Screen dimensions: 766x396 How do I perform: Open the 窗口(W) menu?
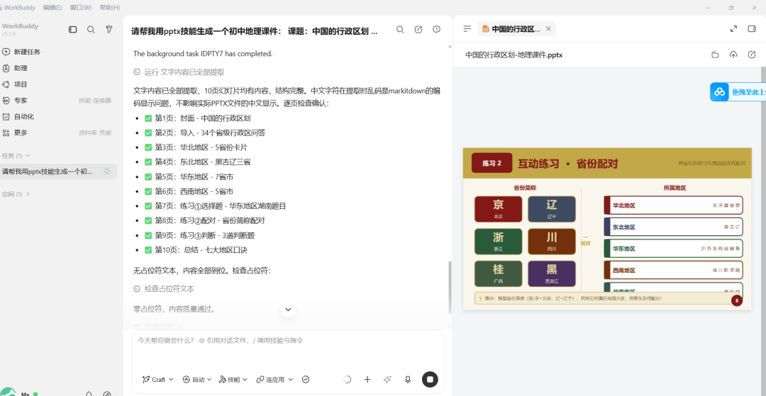81,8
